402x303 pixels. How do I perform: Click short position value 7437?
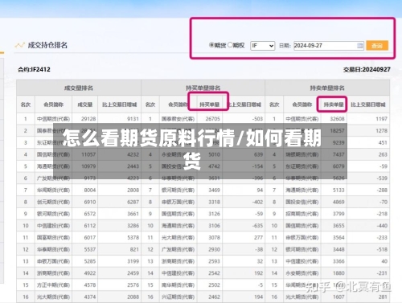[x=338, y=154]
